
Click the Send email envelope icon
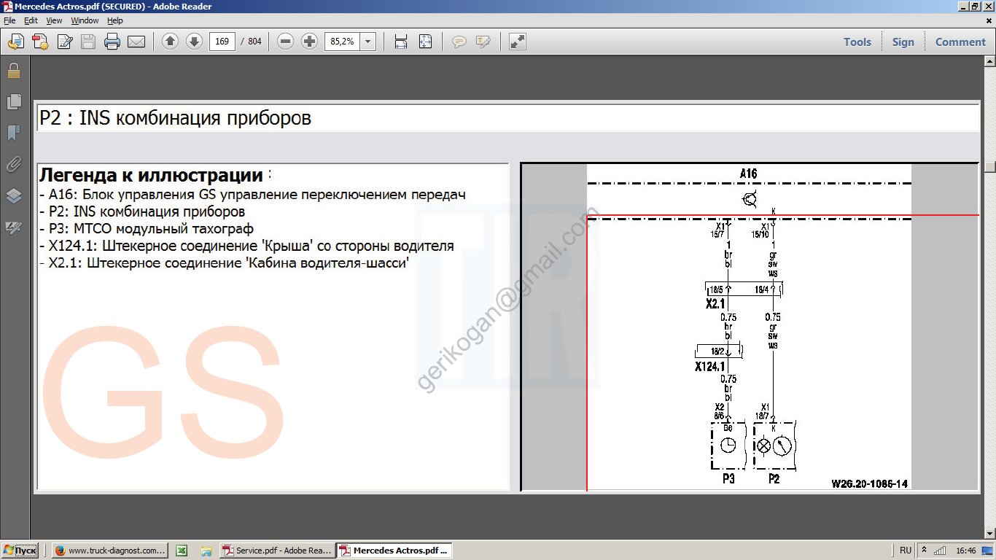tap(136, 42)
